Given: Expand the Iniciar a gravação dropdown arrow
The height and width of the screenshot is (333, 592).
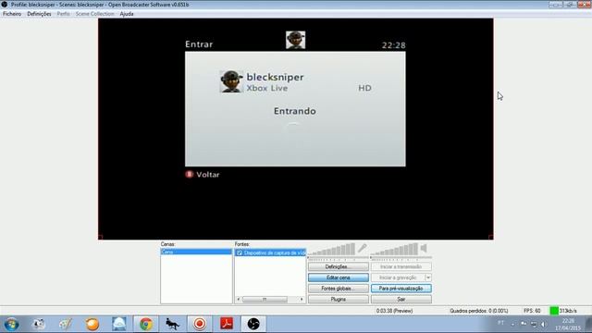Looking at the screenshot, I should [x=428, y=277].
